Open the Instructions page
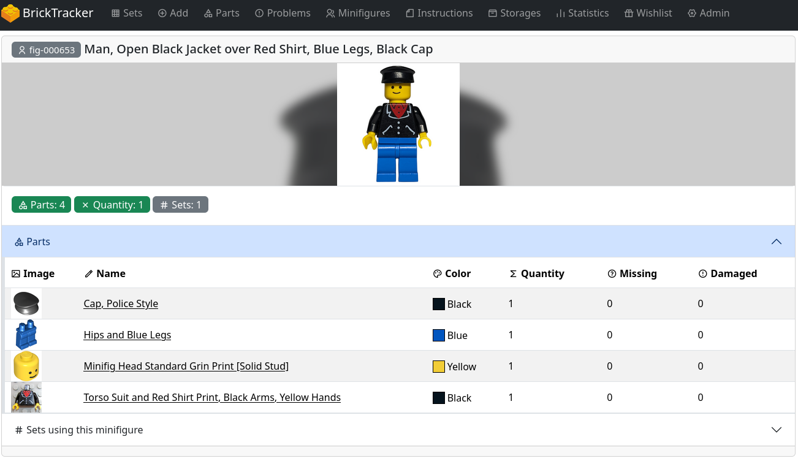 [x=439, y=13]
